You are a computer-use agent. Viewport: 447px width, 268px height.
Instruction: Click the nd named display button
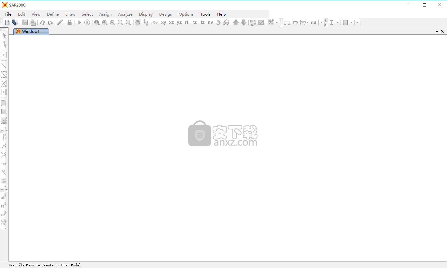[x=314, y=22]
